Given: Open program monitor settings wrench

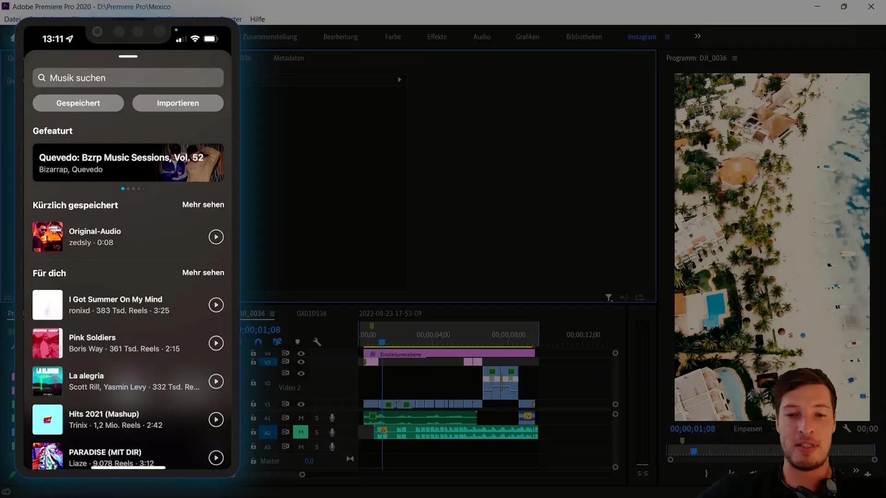Looking at the screenshot, I should tap(846, 428).
